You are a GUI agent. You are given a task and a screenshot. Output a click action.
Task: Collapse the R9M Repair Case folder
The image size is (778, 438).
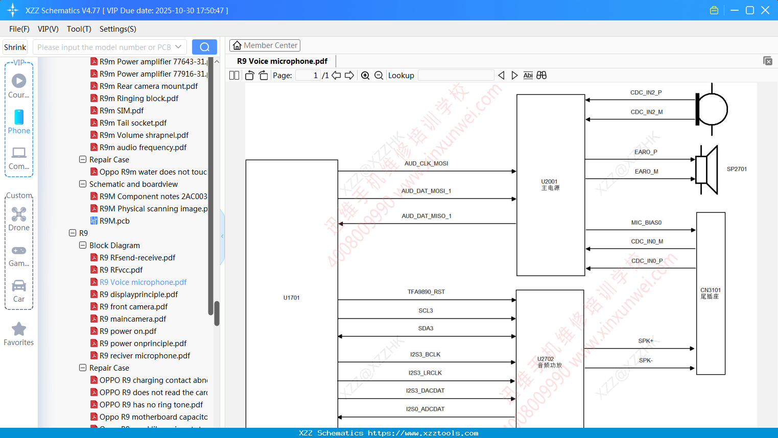point(83,159)
